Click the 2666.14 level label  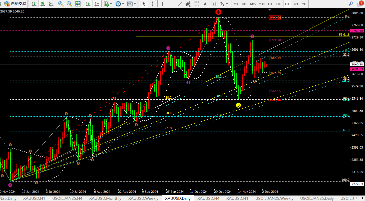click(x=275, y=58)
